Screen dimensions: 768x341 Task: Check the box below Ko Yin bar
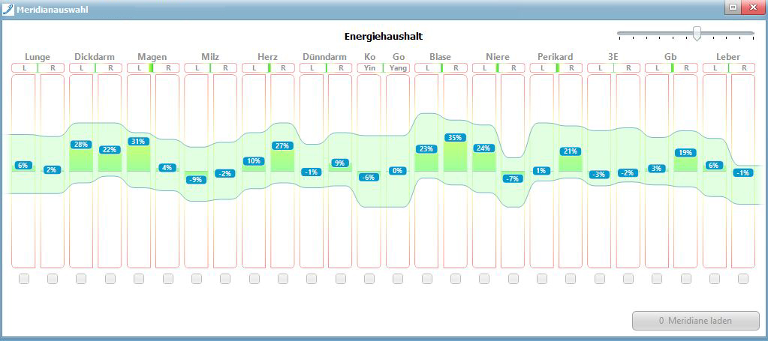tap(369, 279)
